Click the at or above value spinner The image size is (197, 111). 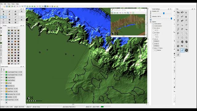coord(156,30)
